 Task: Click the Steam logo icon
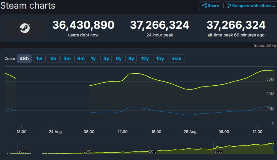coord(25,28)
